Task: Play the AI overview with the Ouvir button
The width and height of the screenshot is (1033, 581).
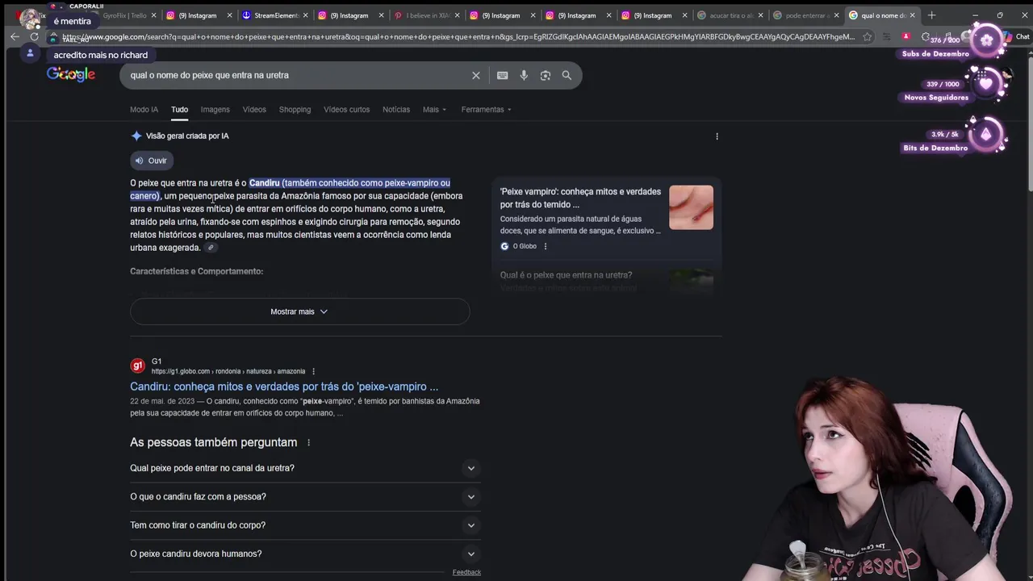Action: [151, 161]
